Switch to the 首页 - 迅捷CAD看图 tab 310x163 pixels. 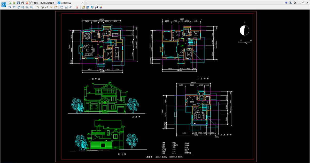point(42,3)
